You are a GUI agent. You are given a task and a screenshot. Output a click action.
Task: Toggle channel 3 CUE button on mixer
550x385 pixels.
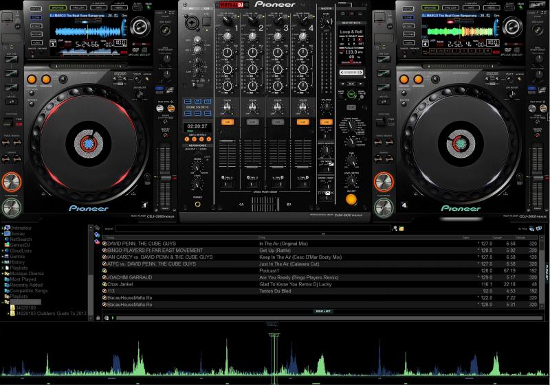point(278,122)
